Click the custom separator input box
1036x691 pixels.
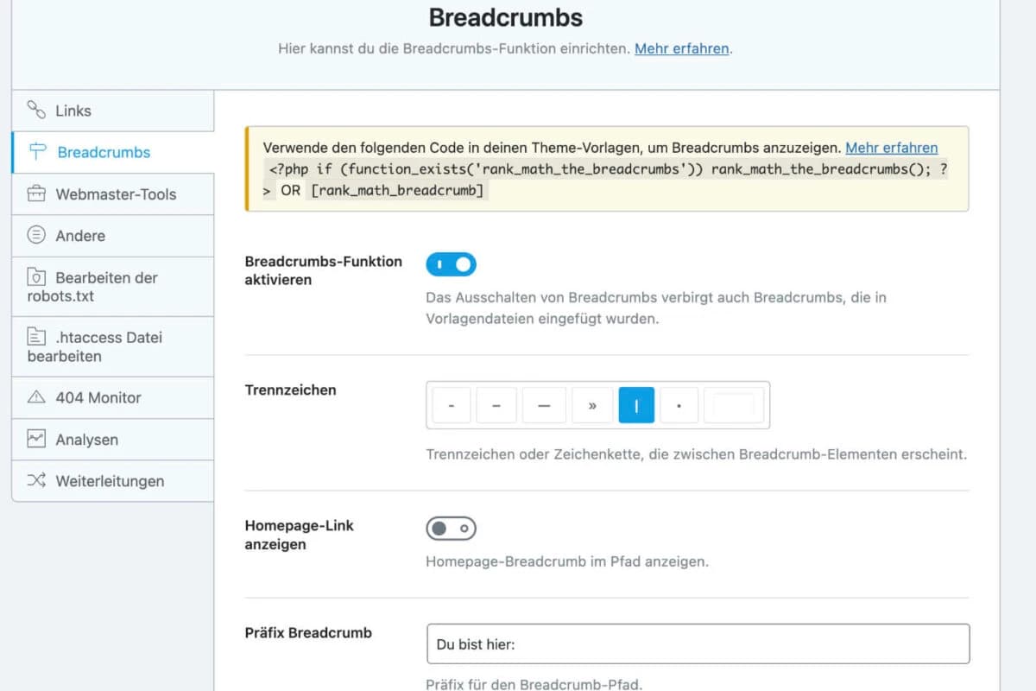click(733, 405)
